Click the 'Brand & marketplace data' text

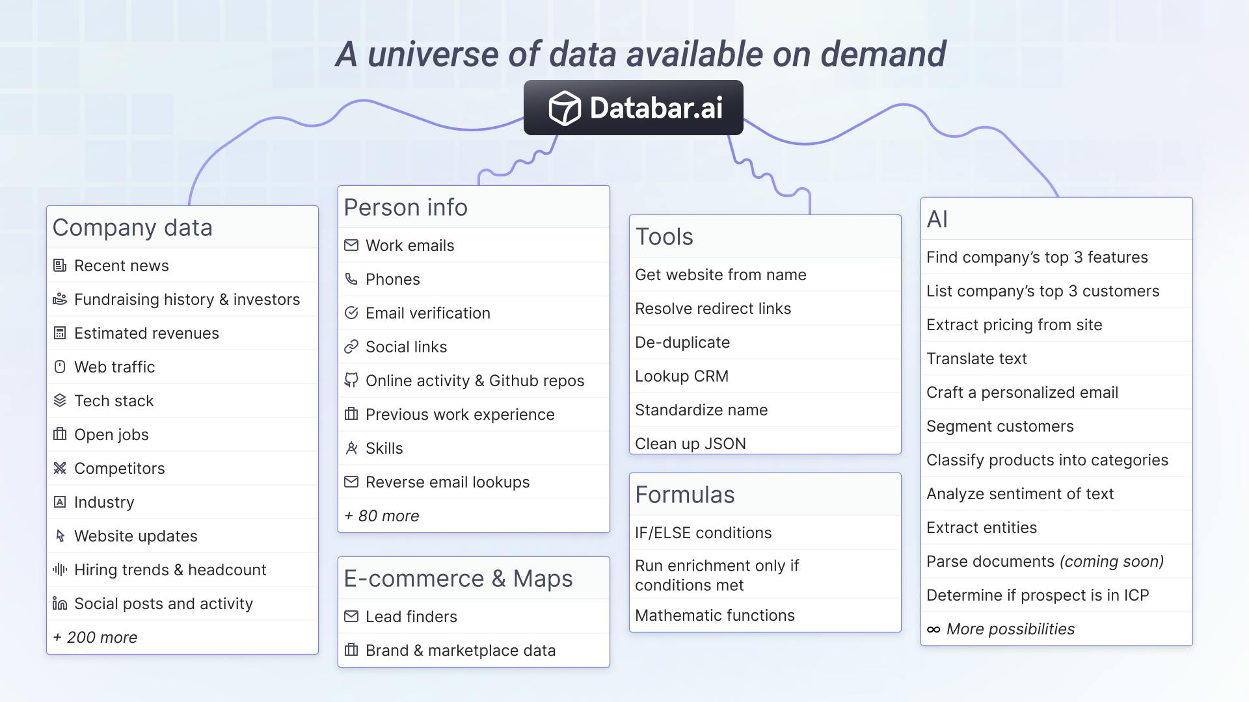[x=461, y=650]
